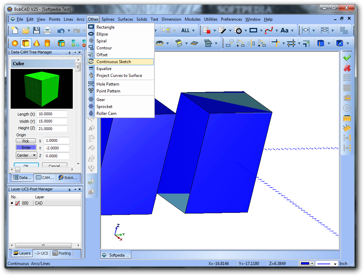Click the Undo arrow icon

pyautogui.click(x=61, y=30)
